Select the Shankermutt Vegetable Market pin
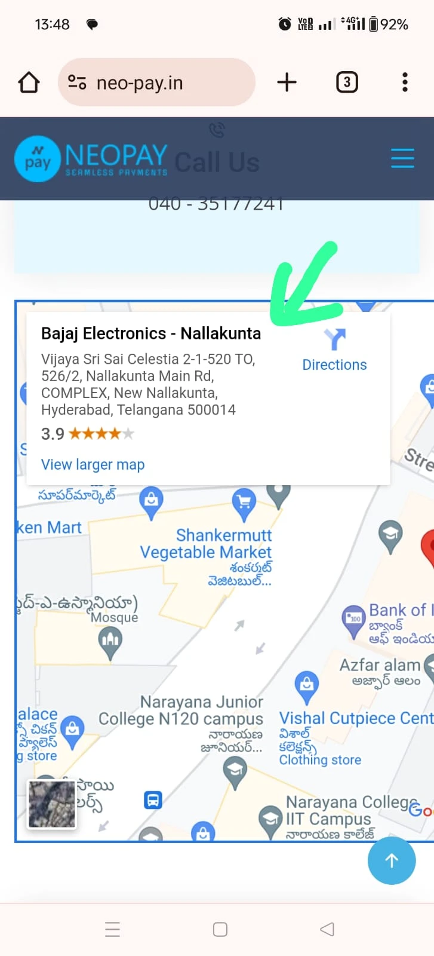The width and height of the screenshot is (434, 956). coord(244,504)
